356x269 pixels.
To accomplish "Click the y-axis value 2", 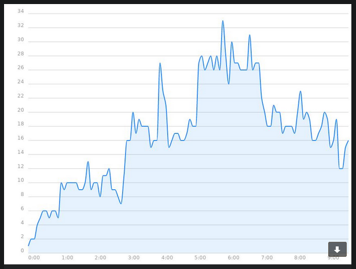I will (22, 237).
